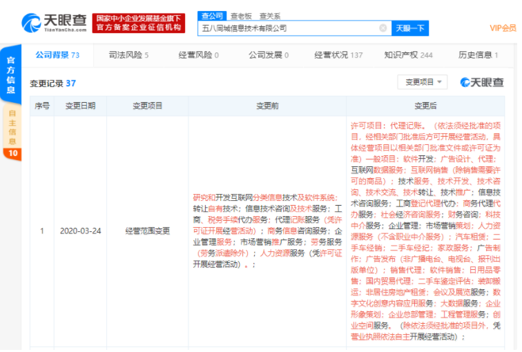This screenshot has height=352, width=522.
Task: Click the 变更日期 column header
Action: [80, 106]
